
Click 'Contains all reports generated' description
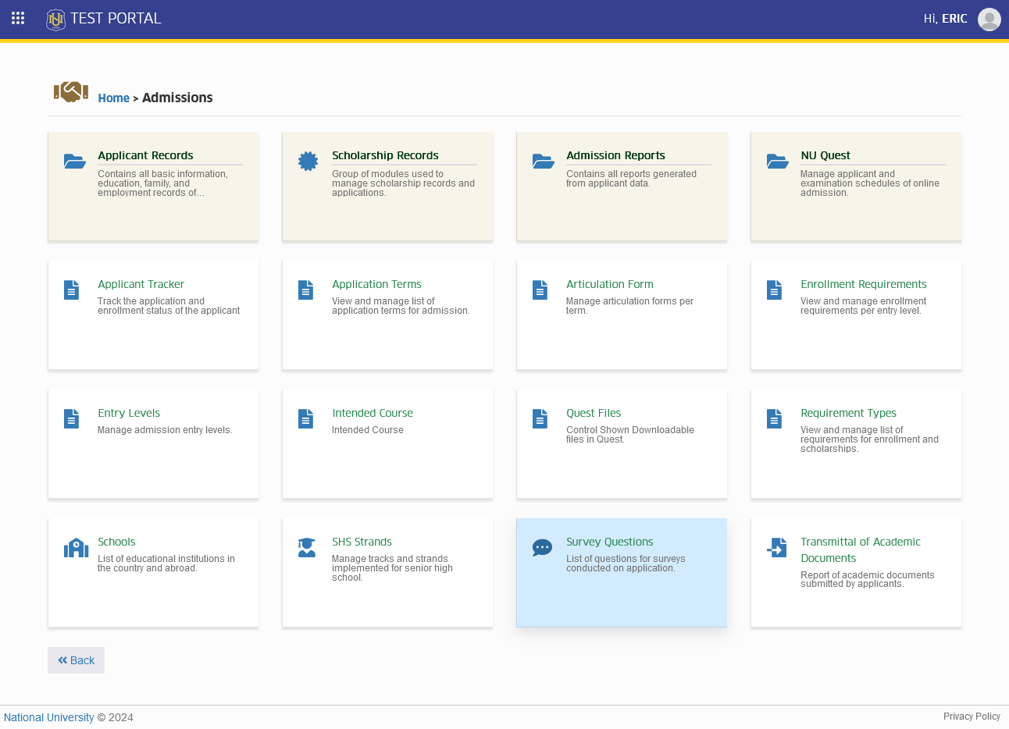point(631,179)
